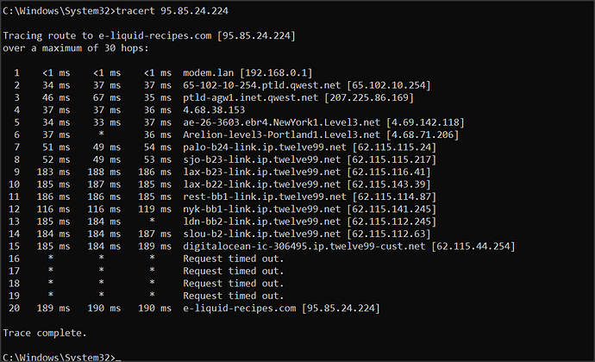Click the 65-102-10-254.ptld.qwest.net hostname

click(262, 85)
